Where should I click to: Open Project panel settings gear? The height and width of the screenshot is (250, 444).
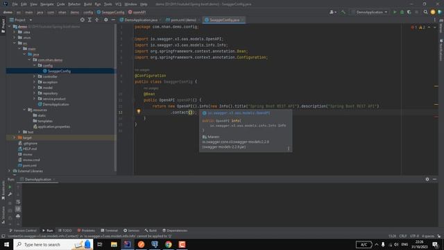pos(106,20)
